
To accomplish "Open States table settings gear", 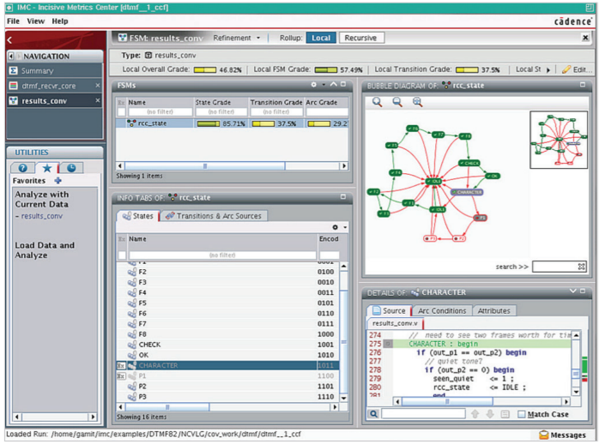I will coord(335,227).
